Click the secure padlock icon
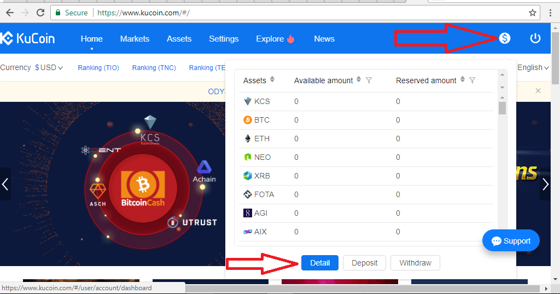 (x=58, y=13)
